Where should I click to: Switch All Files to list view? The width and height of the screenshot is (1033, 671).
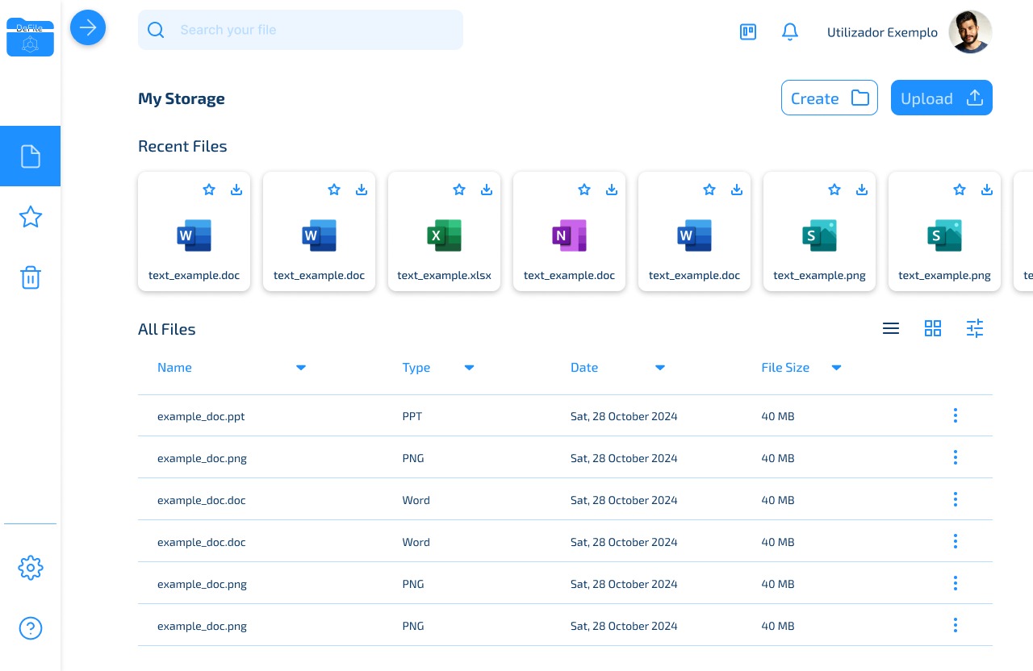pyautogui.click(x=891, y=328)
